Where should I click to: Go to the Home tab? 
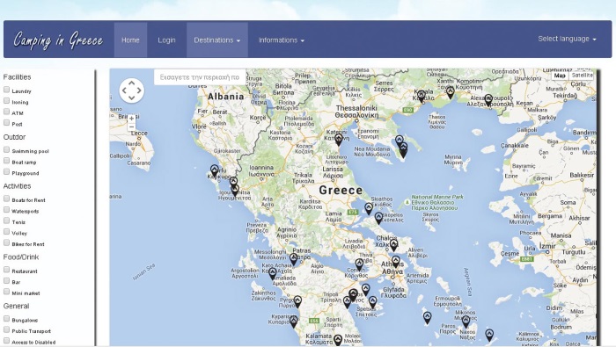coord(130,40)
